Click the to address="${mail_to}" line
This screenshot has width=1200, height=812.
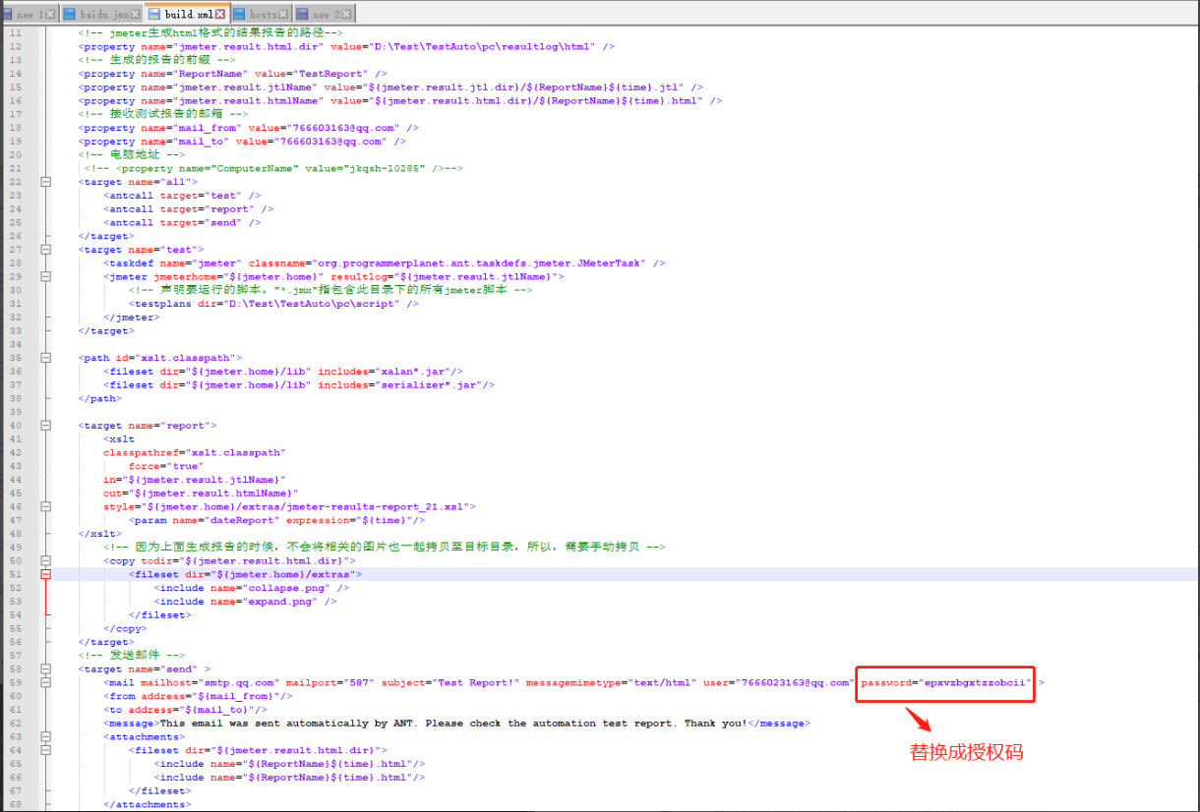pos(185,710)
